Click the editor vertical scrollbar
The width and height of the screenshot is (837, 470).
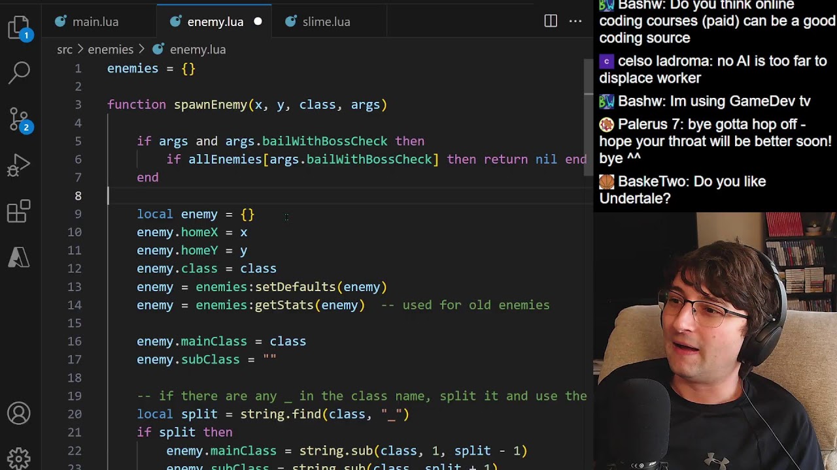click(x=588, y=117)
